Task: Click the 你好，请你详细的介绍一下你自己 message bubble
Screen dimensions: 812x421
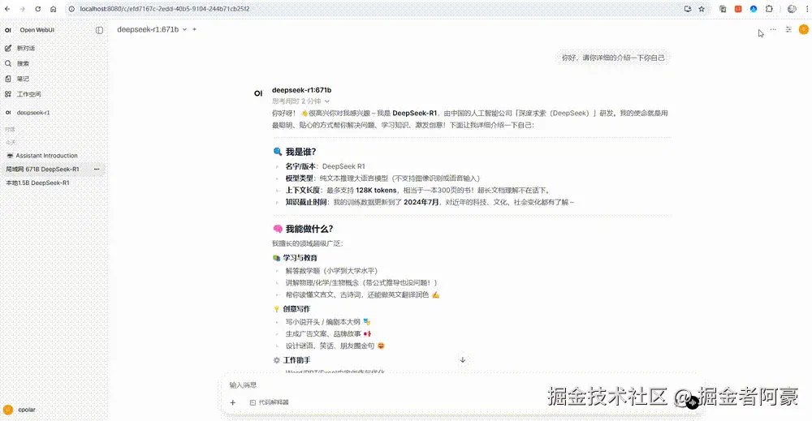Action: [613, 58]
